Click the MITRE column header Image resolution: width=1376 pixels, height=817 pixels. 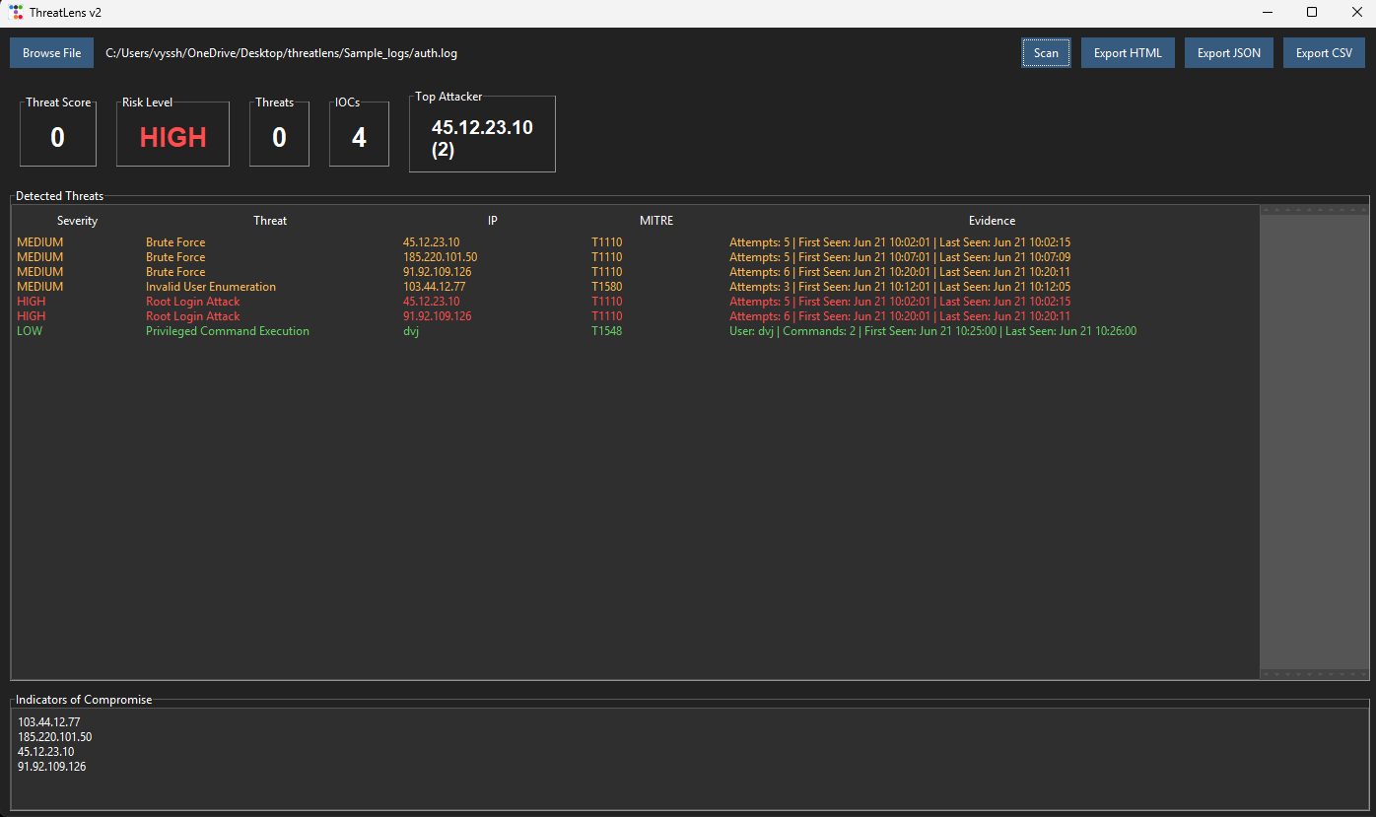pos(656,221)
